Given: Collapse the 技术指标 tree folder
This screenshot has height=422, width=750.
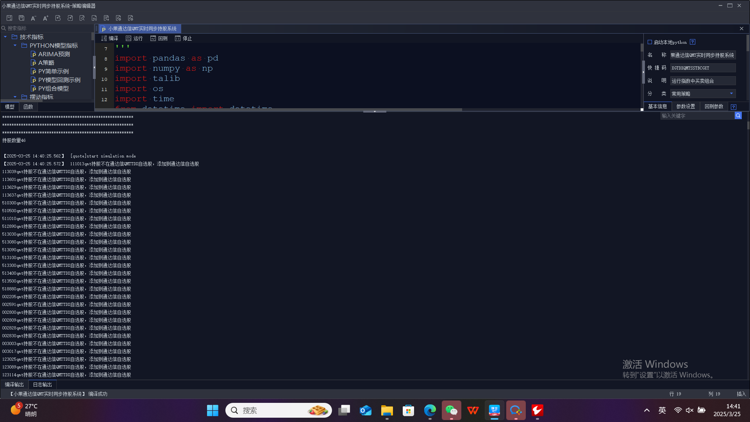Looking at the screenshot, I should [5, 37].
